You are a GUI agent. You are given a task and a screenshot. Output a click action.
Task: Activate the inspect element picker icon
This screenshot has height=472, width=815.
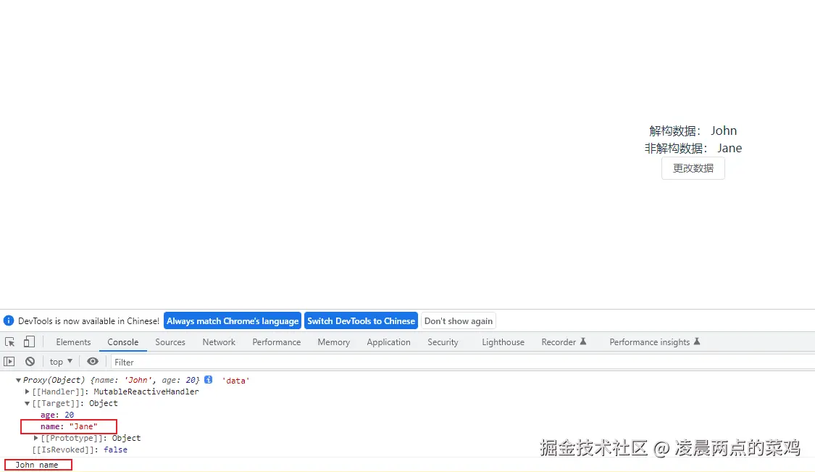(10, 342)
